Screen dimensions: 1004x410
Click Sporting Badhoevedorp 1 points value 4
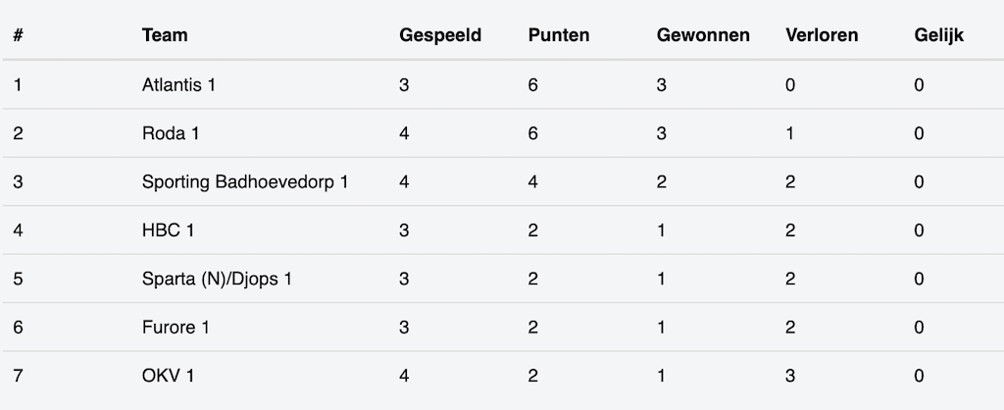coord(533,182)
